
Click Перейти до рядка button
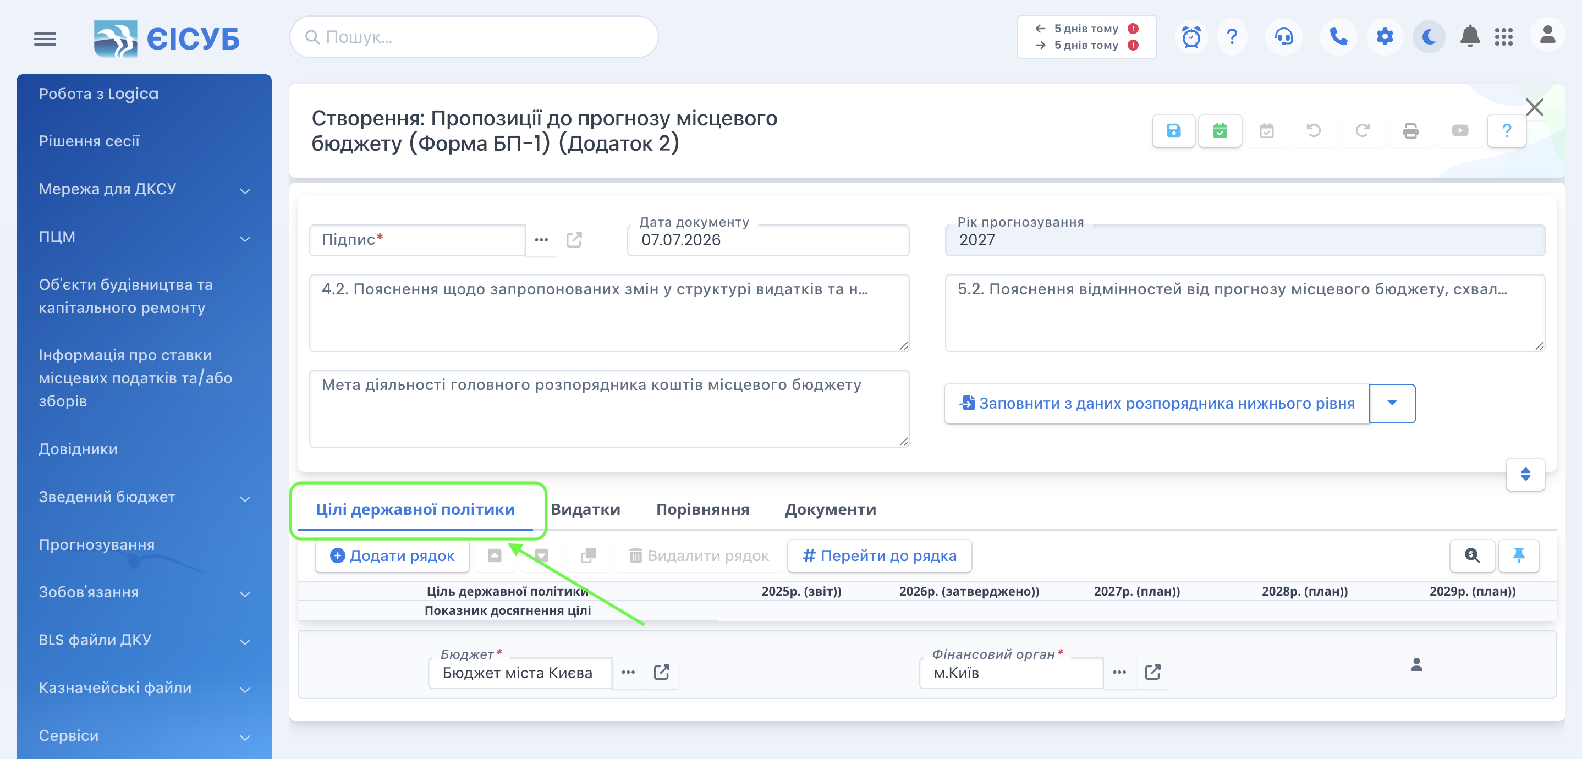[x=880, y=555]
